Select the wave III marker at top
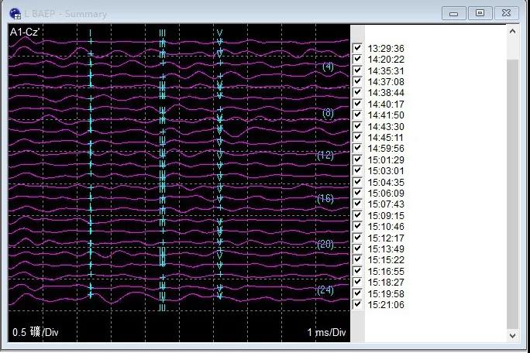Image resolution: width=530 pixels, height=353 pixels. (162, 33)
